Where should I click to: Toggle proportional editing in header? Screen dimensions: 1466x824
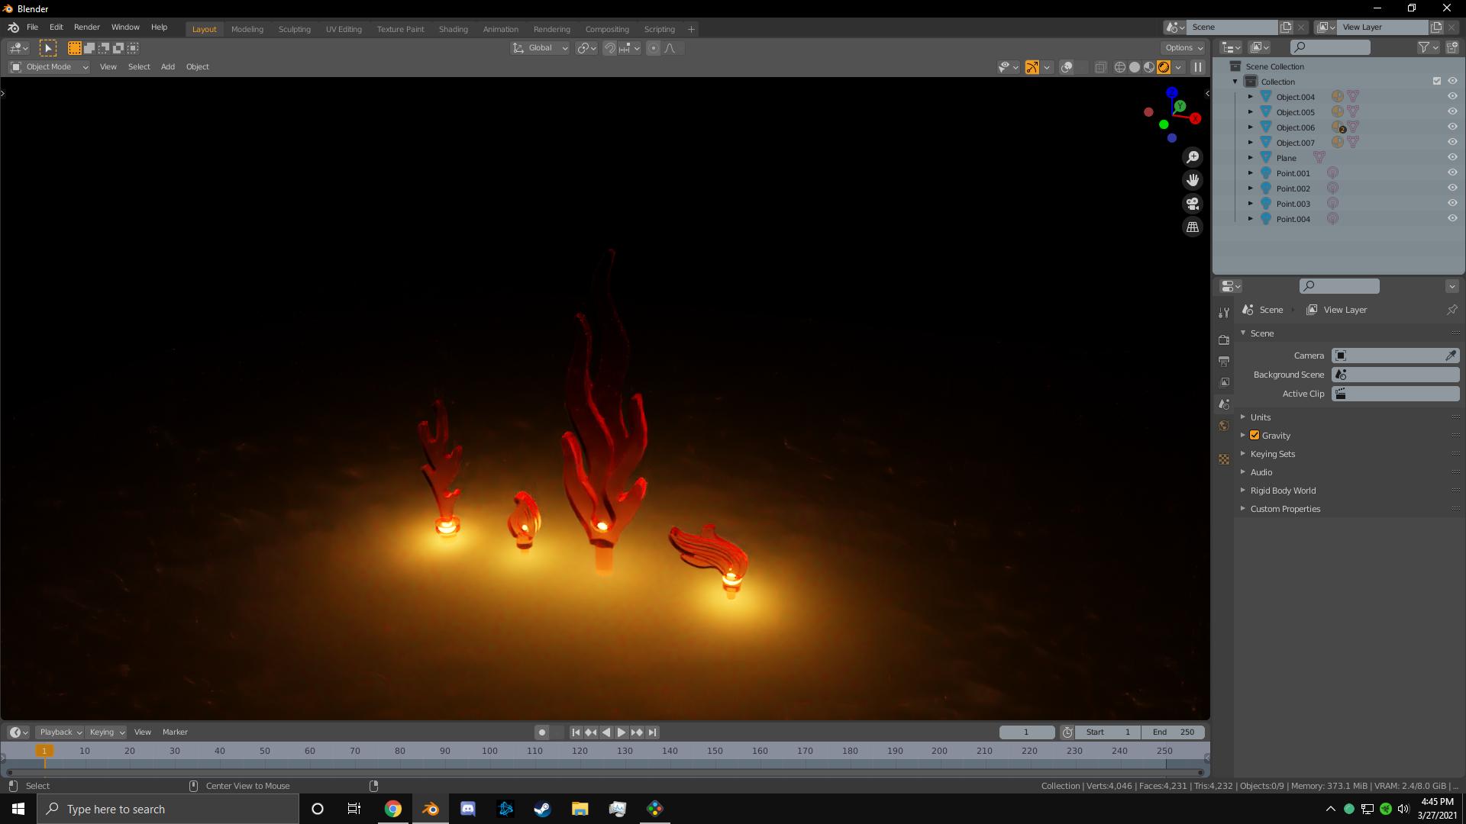653,48
